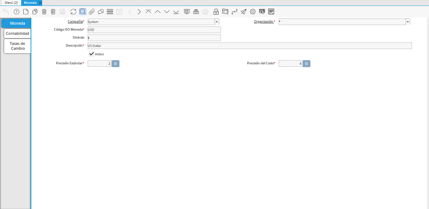Viewport: 429px width, 209px height.
Task: Click the Requests paper plane icon
Action: point(244,11)
